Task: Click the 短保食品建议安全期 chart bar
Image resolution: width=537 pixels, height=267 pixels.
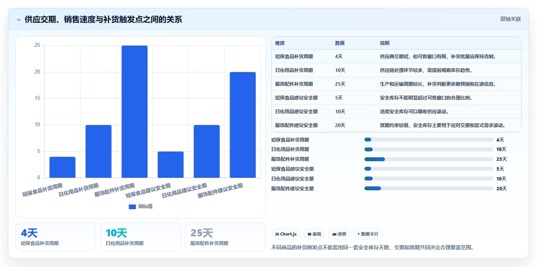Action: coord(171,165)
